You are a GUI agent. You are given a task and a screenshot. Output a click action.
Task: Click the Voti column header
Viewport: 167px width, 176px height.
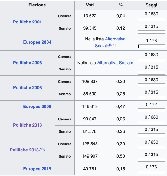click(x=90, y=5)
